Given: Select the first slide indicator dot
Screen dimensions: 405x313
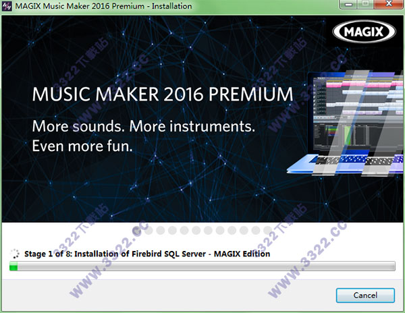Looking at the screenshot, I should click(136, 230).
